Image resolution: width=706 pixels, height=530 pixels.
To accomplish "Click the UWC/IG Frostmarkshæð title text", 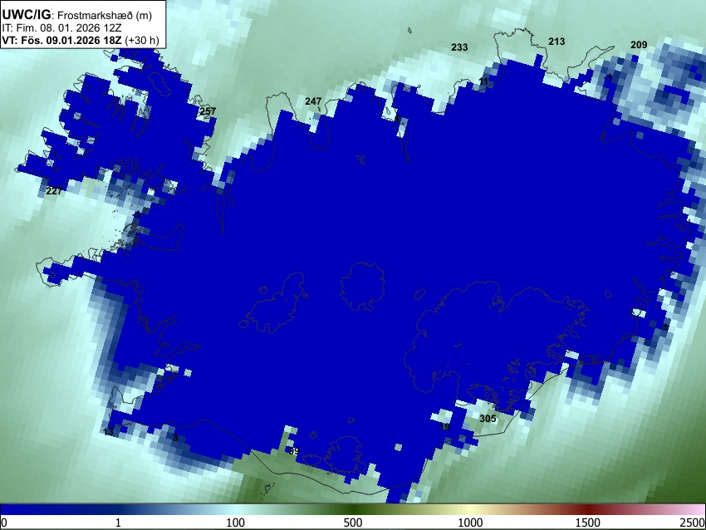I will [77, 15].
